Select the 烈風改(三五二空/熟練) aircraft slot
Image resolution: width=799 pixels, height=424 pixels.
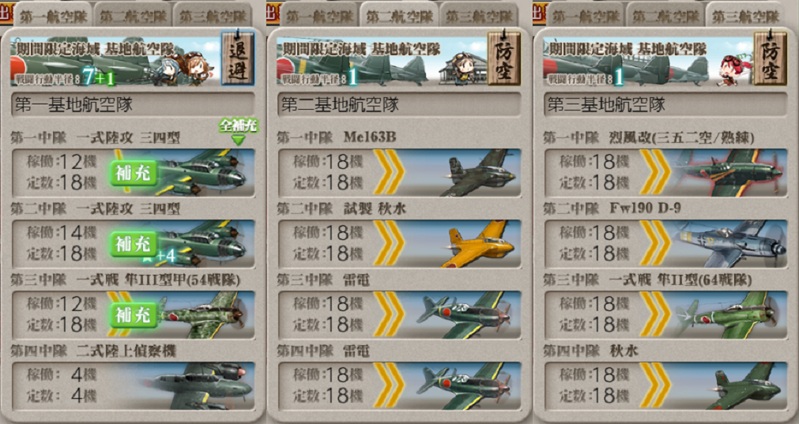(666, 173)
